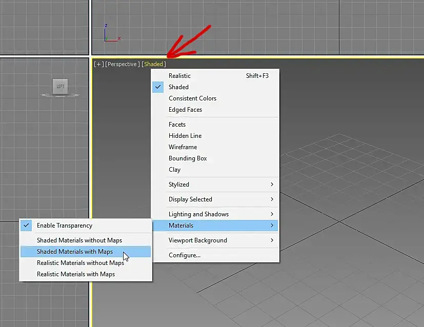This screenshot has width=424, height=327.
Task: Click the Lighting and Shadows arrow chevron
Action: coord(272,214)
